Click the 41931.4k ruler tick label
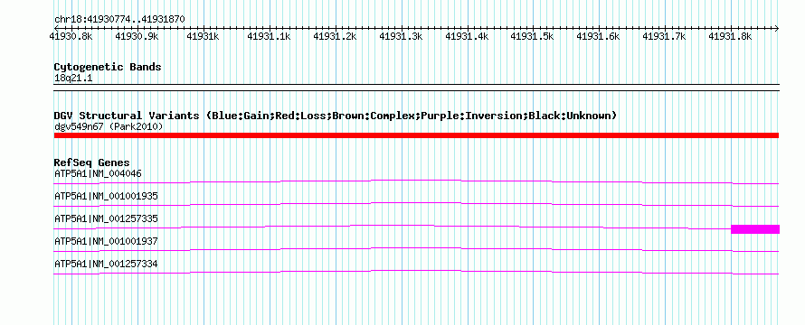Screen dimensions: 805x325 (x=467, y=36)
